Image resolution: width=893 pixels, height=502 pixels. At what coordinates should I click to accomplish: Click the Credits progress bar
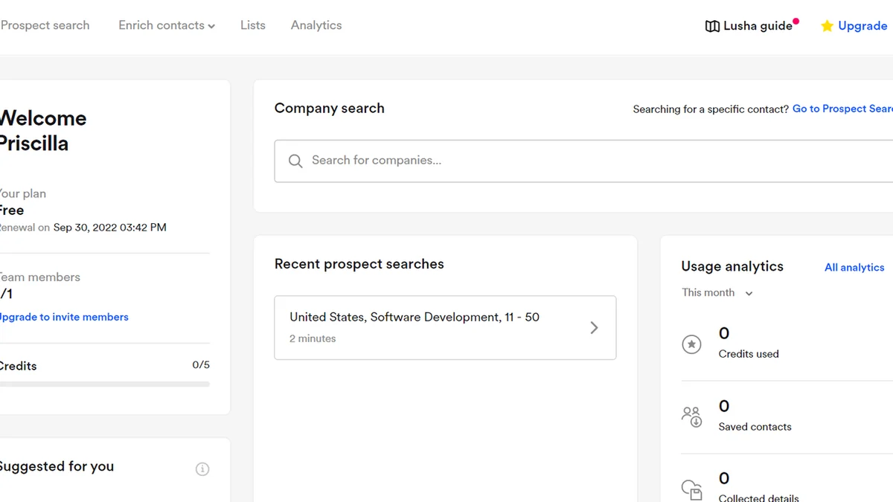pos(105,384)
